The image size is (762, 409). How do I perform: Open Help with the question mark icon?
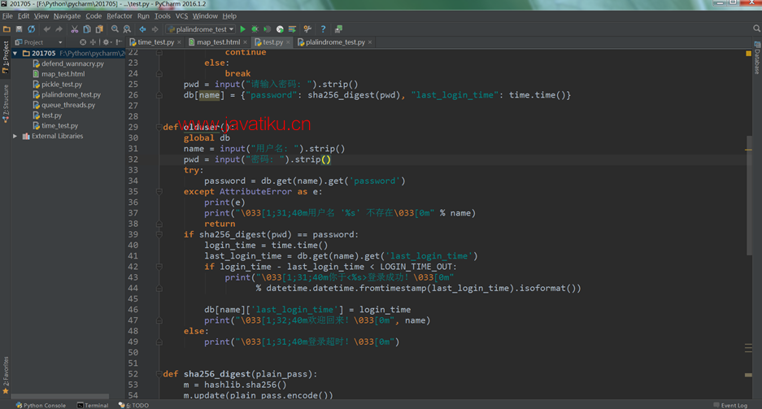(323, 29)
